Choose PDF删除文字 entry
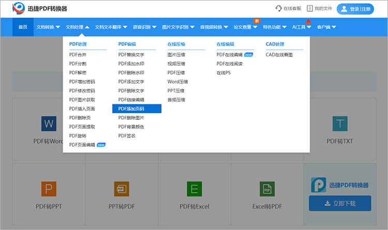This screenshot has width=388, height=230. (x=131, y=91)
